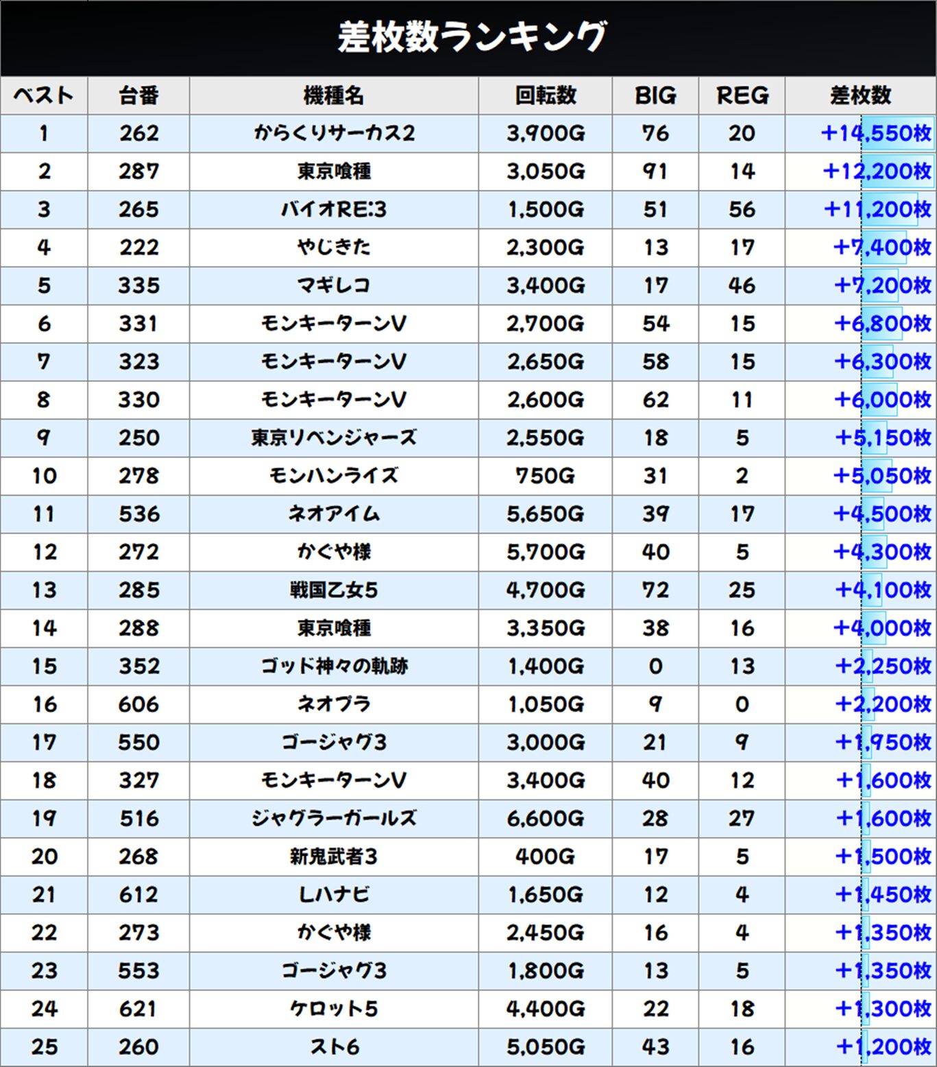Click the 機種名 column header
The width and height of the screenshot is (937, 1067).
pos(334,95)
